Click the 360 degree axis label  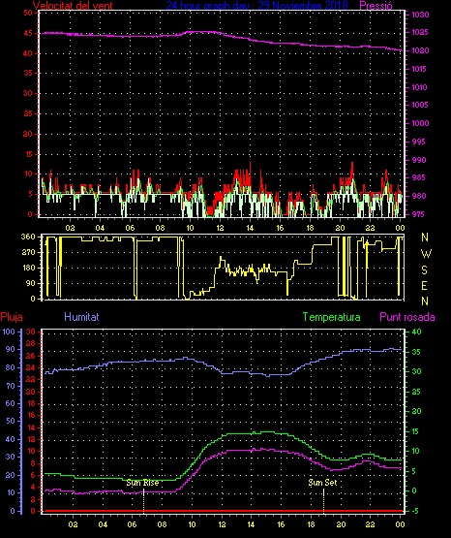28,237
